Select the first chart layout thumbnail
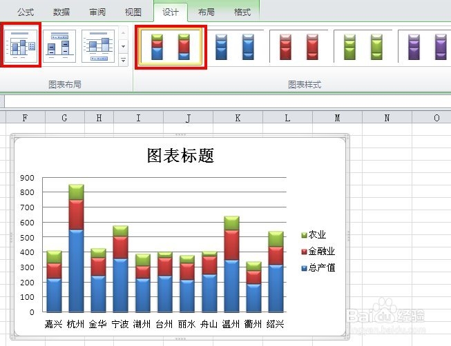Image resolution: width=451 pixels, height=346 pixels. point(21,45)
